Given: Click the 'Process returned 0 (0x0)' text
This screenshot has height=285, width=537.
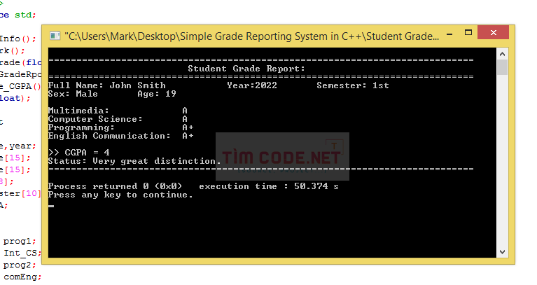Looking at the screenshot, I should [115, 186].
